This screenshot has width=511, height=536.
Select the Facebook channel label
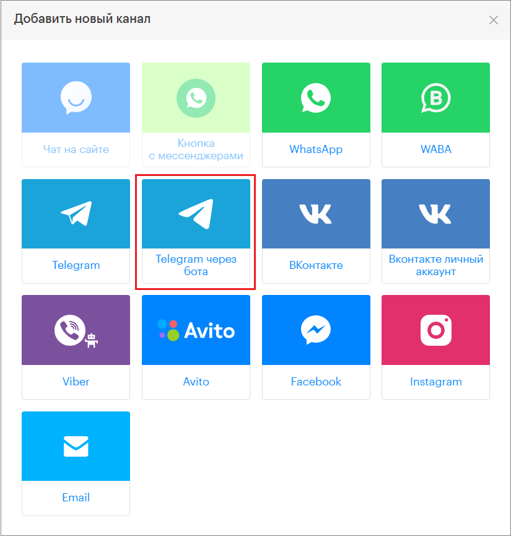(x=316, y=382)
